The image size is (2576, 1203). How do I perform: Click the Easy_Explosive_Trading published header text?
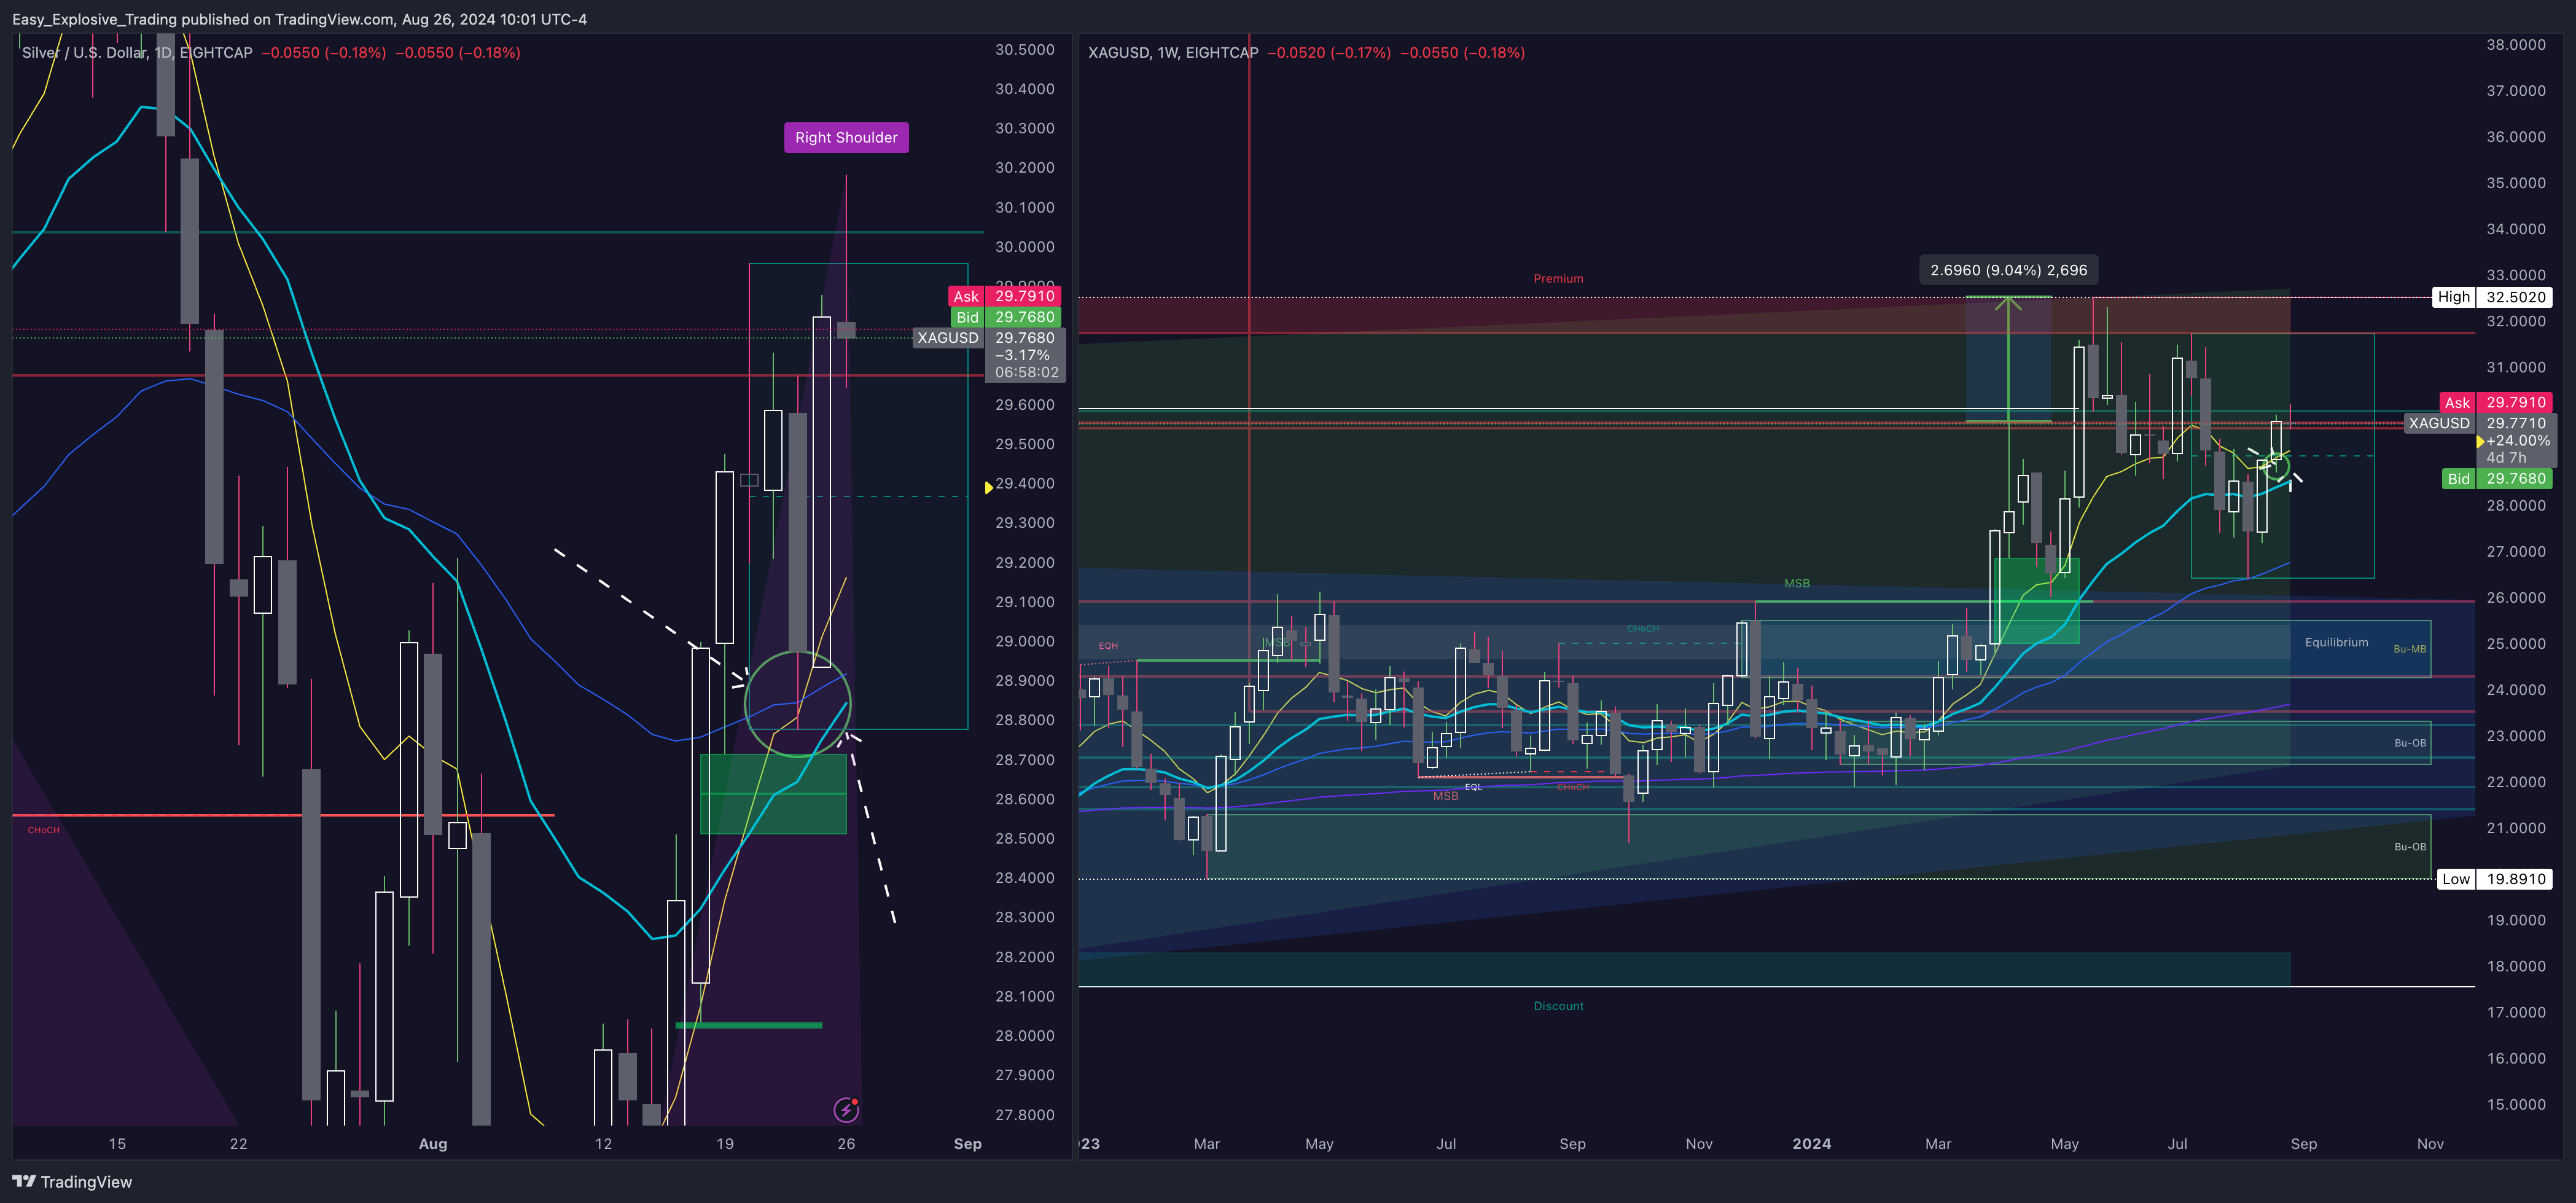tap(300, 19)
